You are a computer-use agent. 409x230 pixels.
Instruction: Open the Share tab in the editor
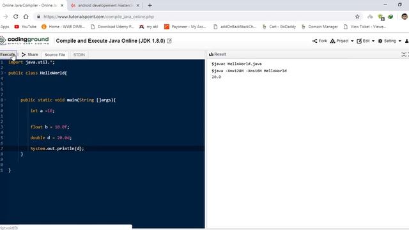pyautogui.click(x=30, y=54)
